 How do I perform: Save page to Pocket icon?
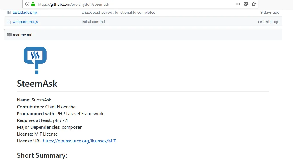coord(246,4)
